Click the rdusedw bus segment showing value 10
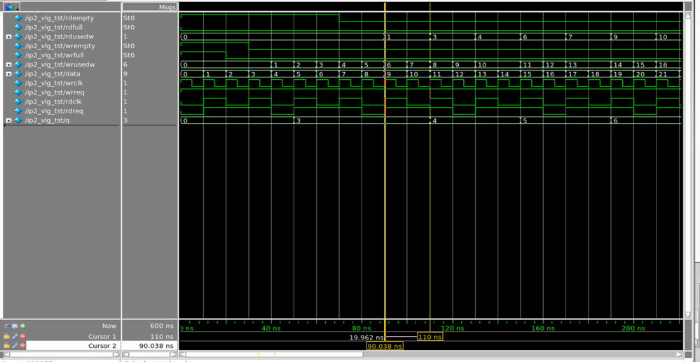 pyautogui.click(x=668, y=36)
